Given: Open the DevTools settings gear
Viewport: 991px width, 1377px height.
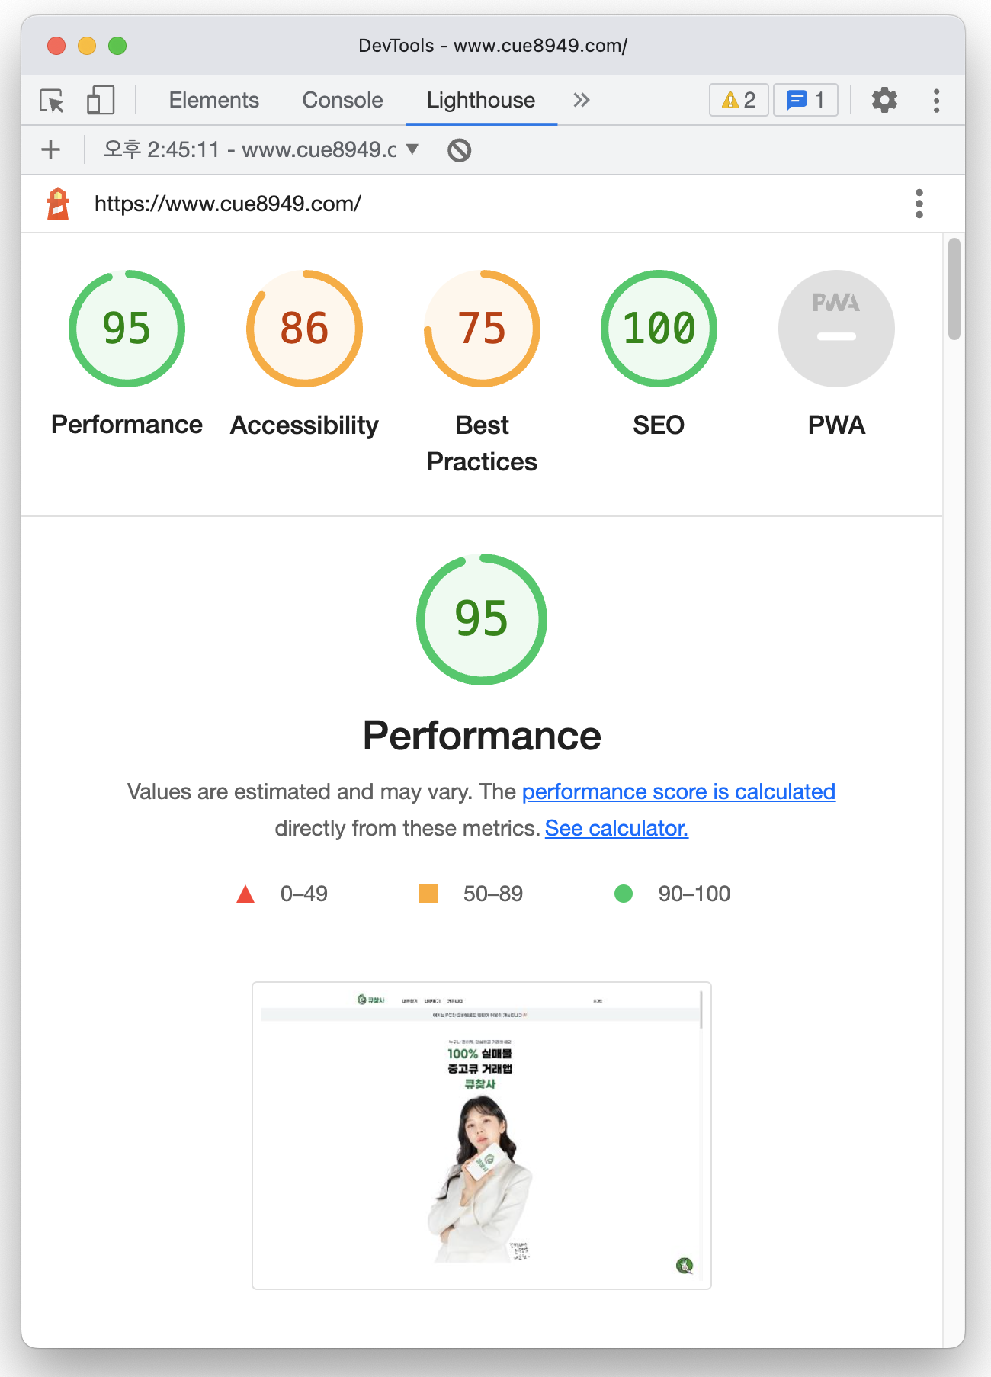Looking at the screenshot, I should 884,100.
